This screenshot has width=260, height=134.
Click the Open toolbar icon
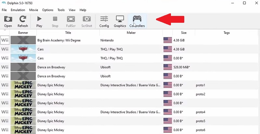coord(8,21)
